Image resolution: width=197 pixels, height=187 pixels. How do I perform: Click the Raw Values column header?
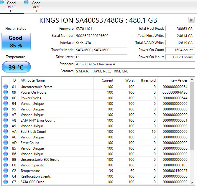pos(173,80)
